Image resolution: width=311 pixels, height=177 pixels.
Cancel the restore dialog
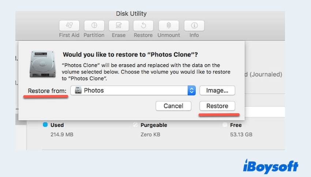tap(173, 106)
